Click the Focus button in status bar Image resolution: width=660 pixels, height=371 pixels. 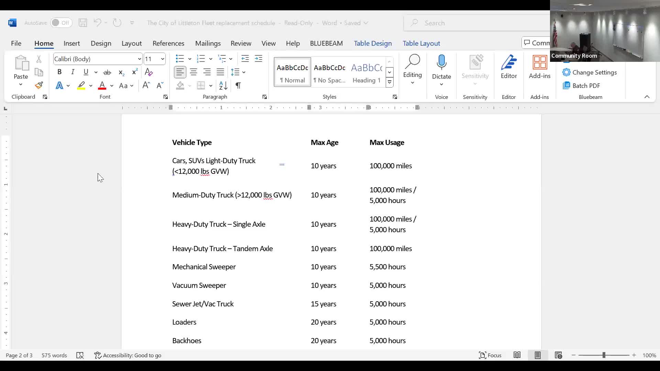pyautogui.click(x=490, y=355)
